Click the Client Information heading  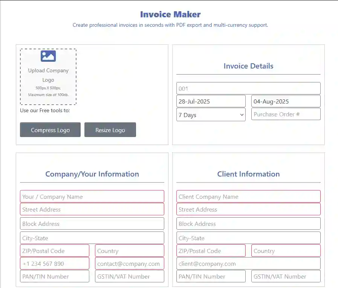click(248, 174)
